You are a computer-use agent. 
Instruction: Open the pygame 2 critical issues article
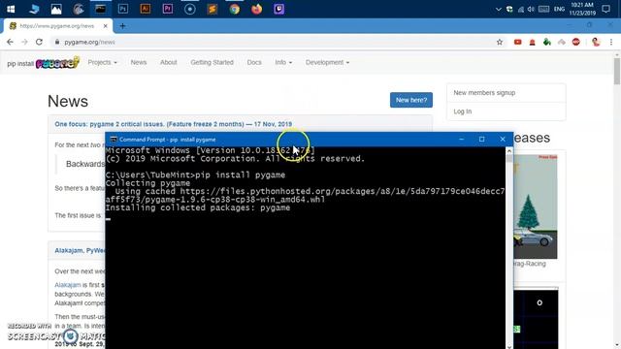pyautogui.click(x=173, y=124)
